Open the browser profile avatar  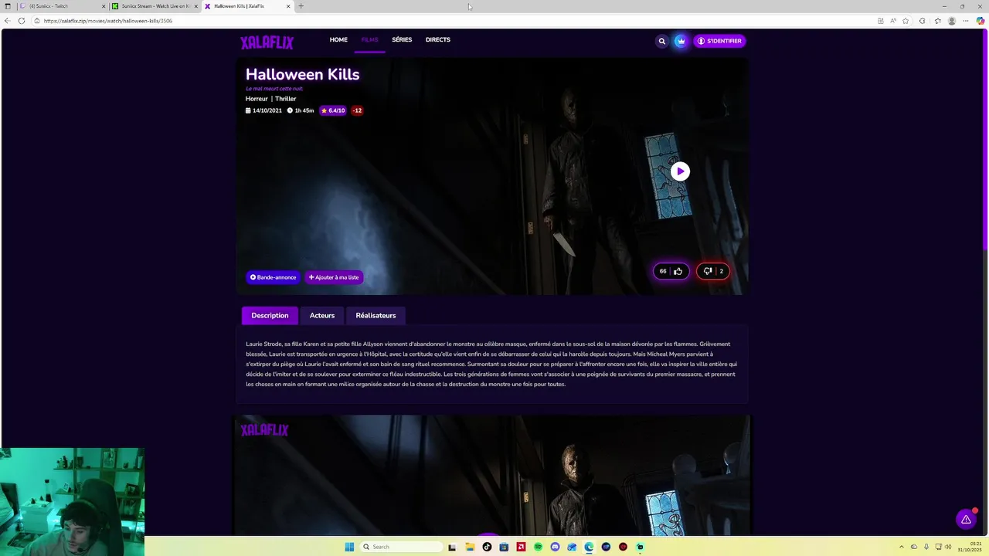coord(952,21)
